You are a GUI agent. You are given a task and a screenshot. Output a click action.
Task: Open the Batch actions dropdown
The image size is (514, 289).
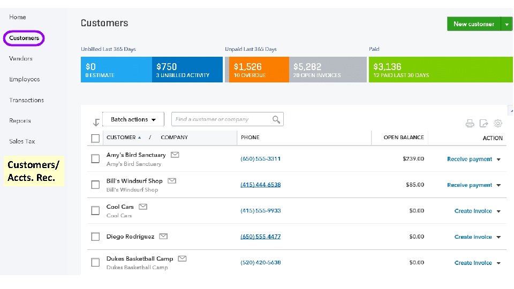click(x=133, y=119)
